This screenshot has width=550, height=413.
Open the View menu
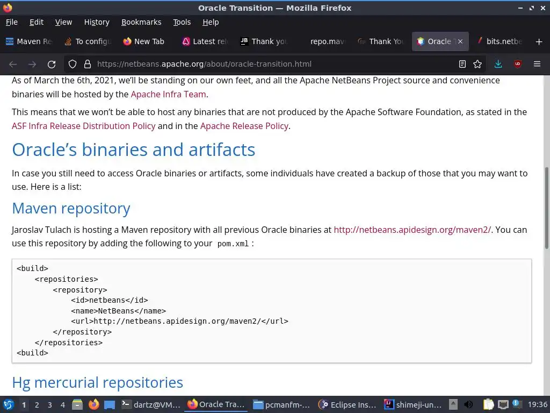pos(63,22)
